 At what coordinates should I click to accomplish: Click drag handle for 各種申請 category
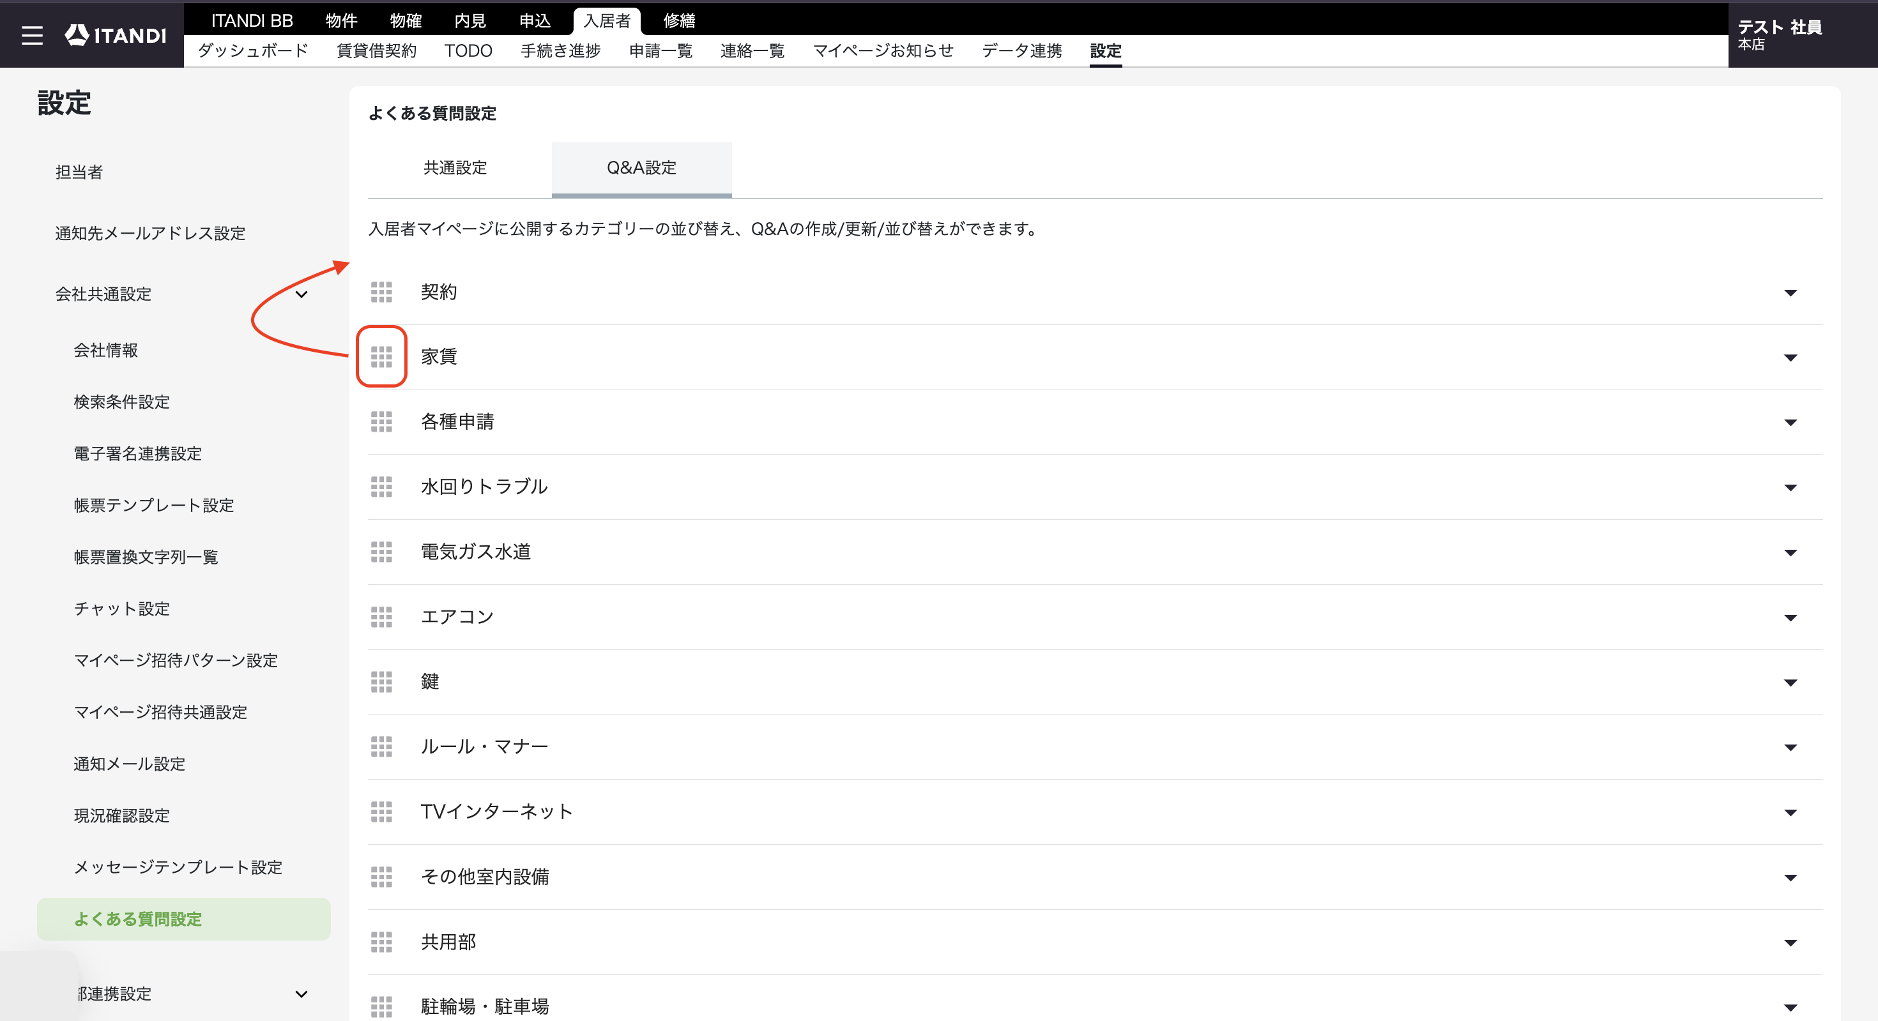381,422
